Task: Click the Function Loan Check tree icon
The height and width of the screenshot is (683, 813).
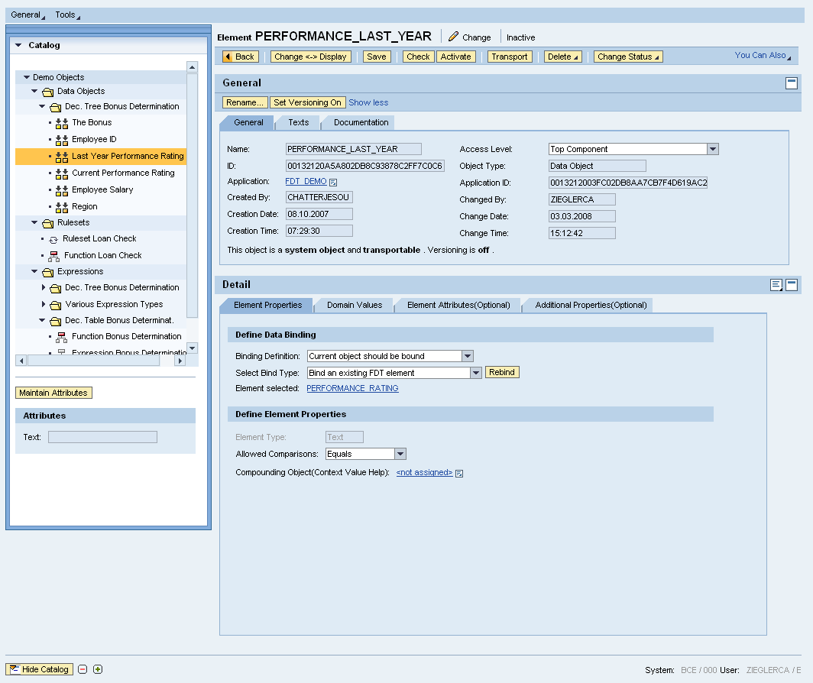Action: 53,256
